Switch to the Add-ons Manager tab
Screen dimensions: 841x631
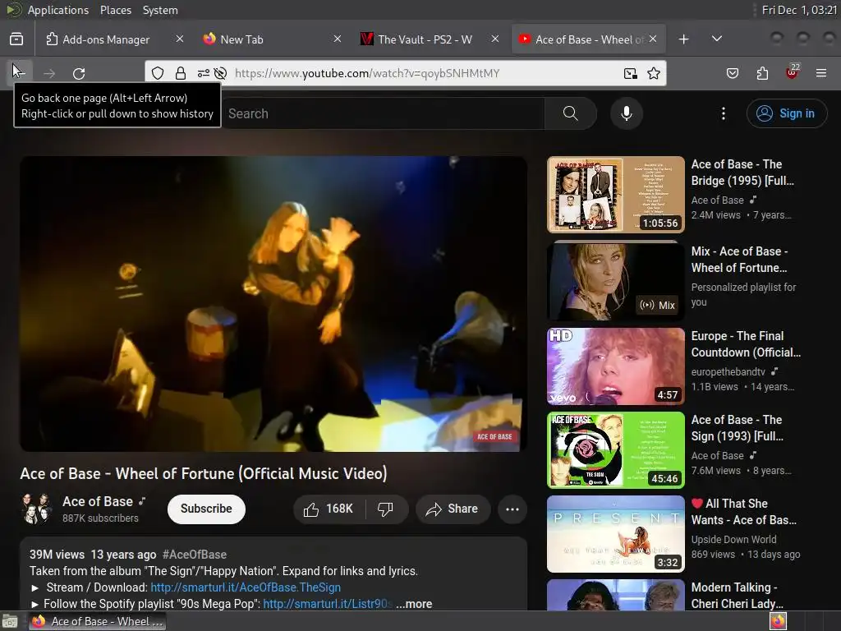click(113, 39)
